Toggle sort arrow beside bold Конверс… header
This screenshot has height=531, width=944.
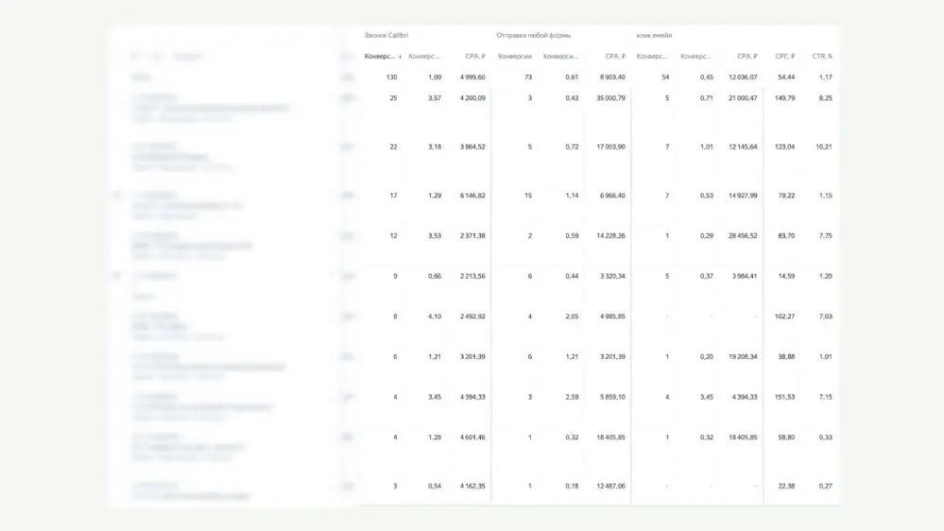400,57
